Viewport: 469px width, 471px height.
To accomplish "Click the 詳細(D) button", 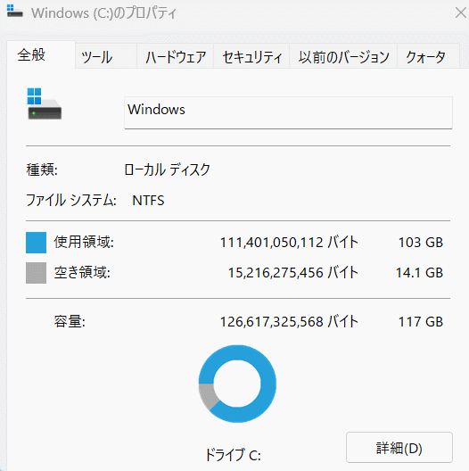I will pos(399,448).
